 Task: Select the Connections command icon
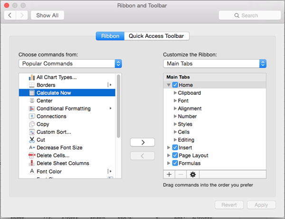click(32, 117)
